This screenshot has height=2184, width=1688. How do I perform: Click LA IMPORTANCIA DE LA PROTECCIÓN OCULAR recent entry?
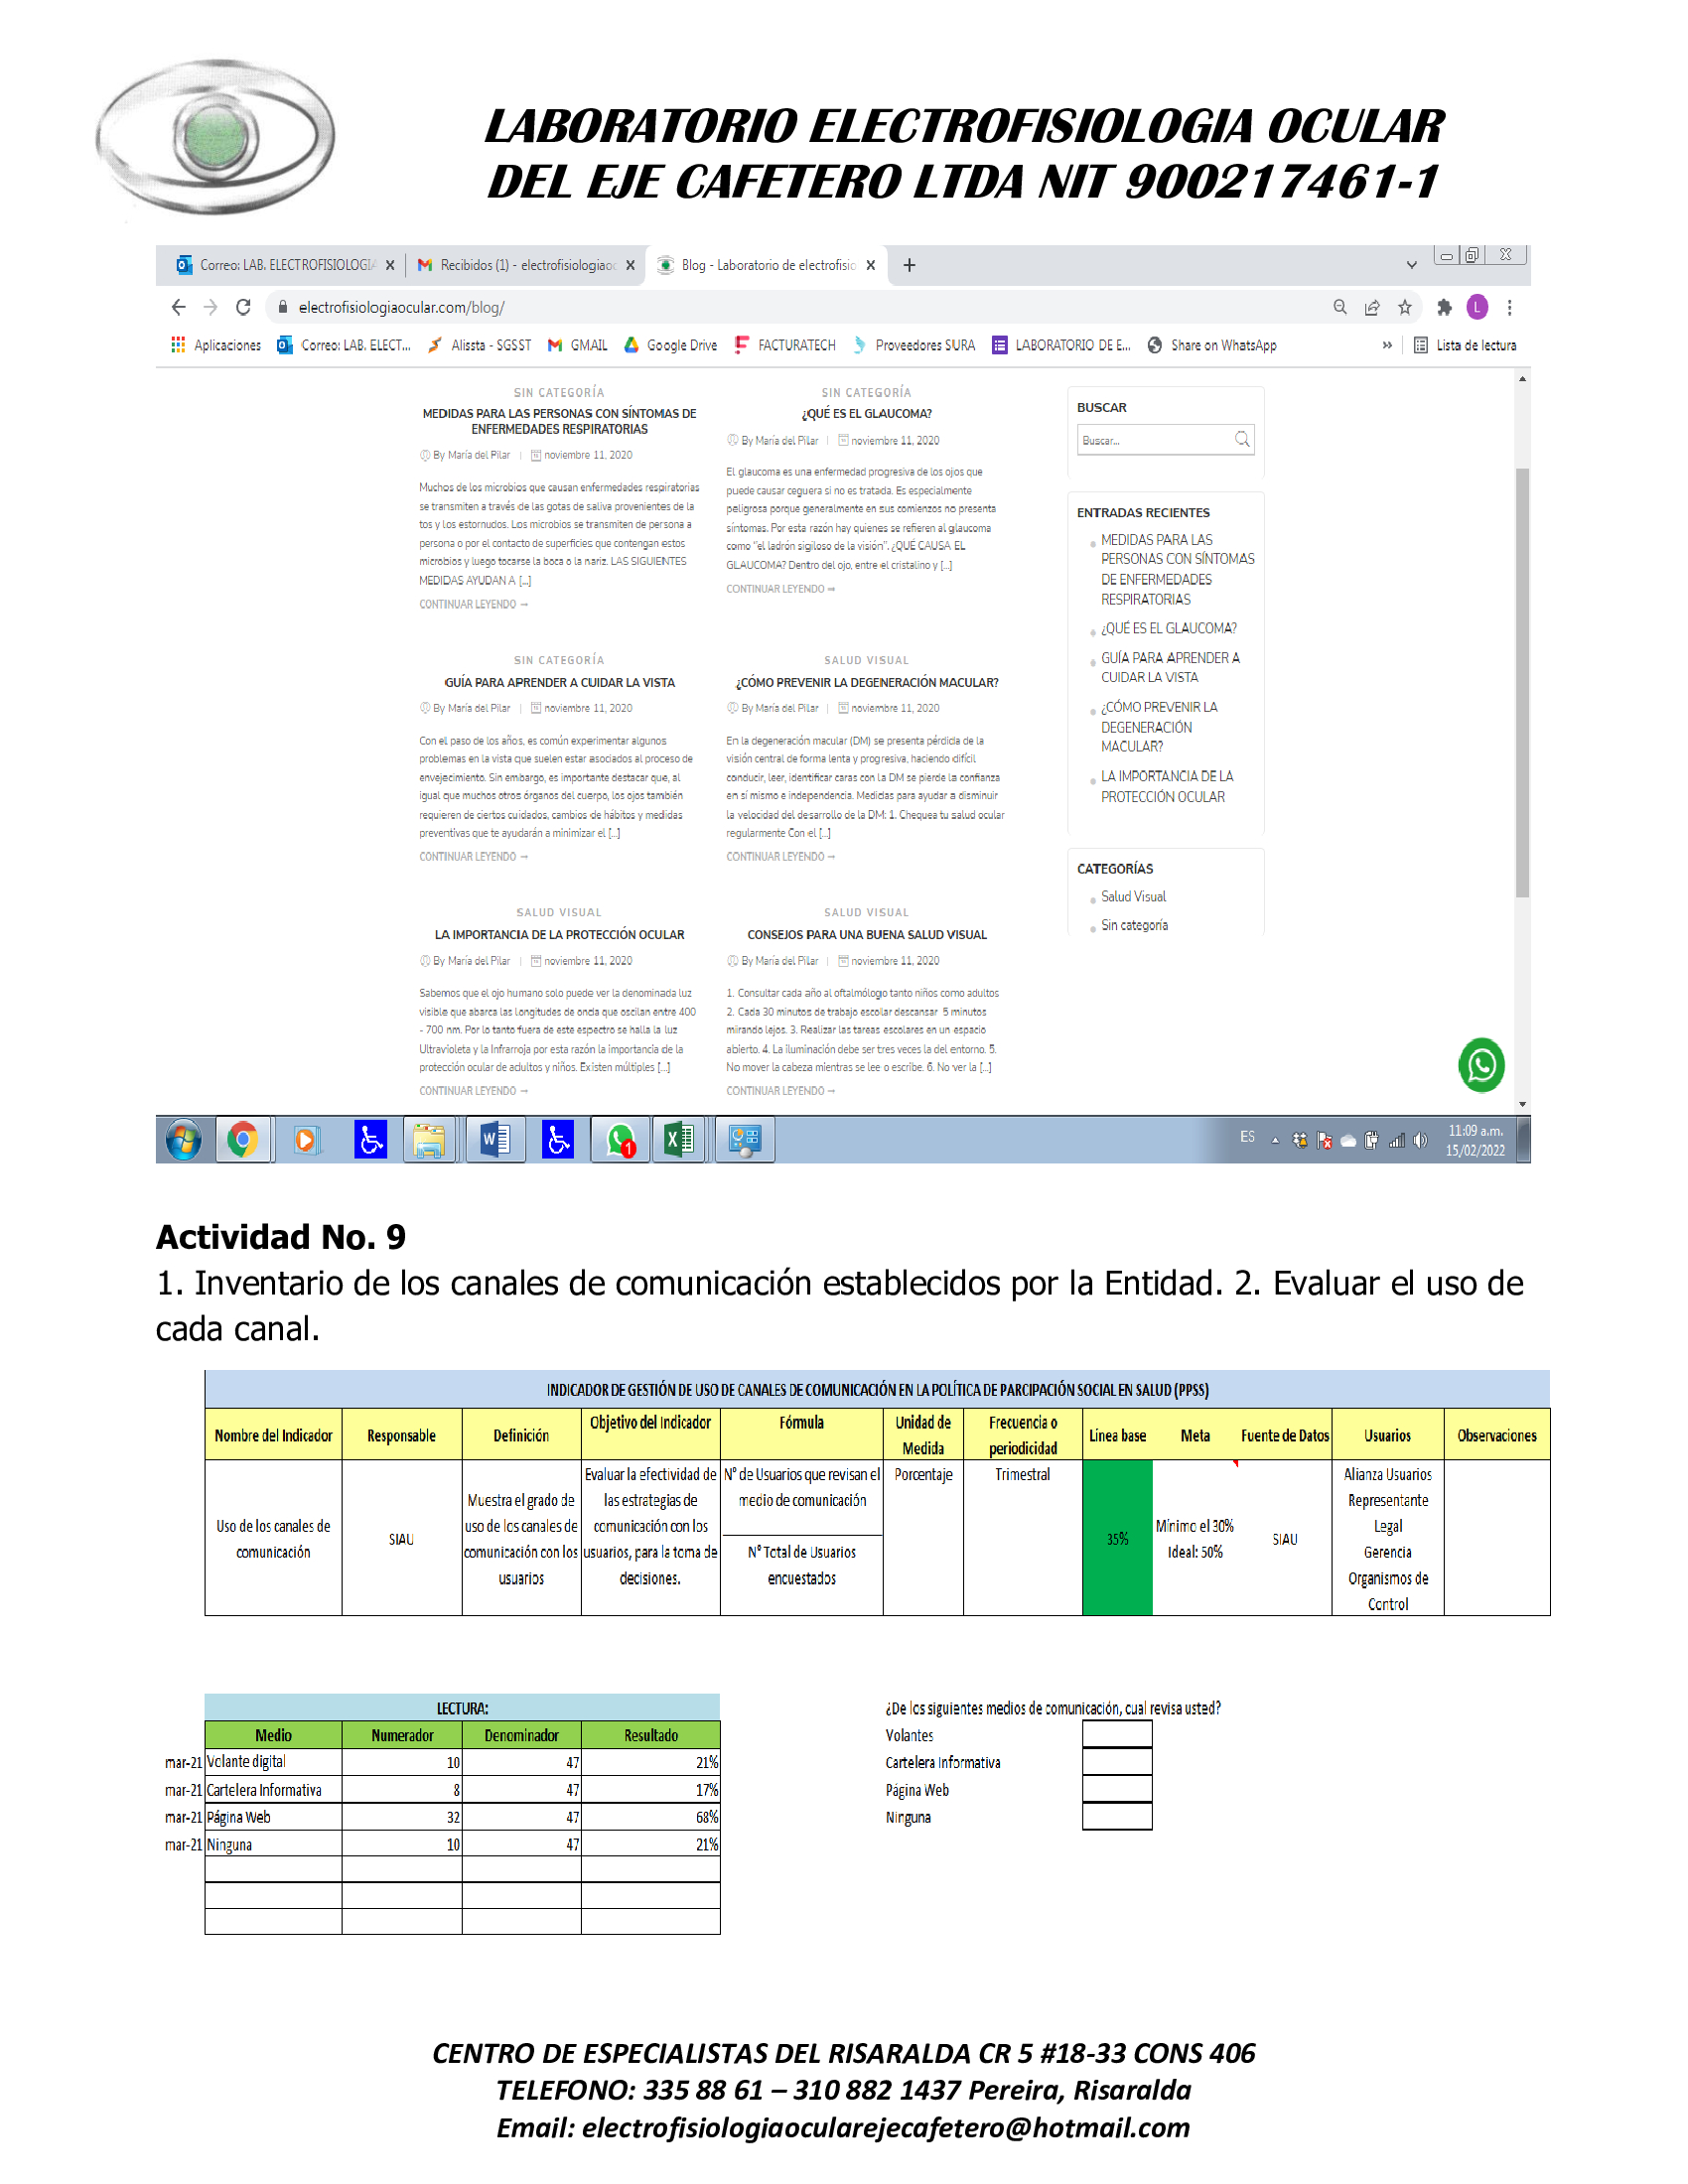(1166, 786)
